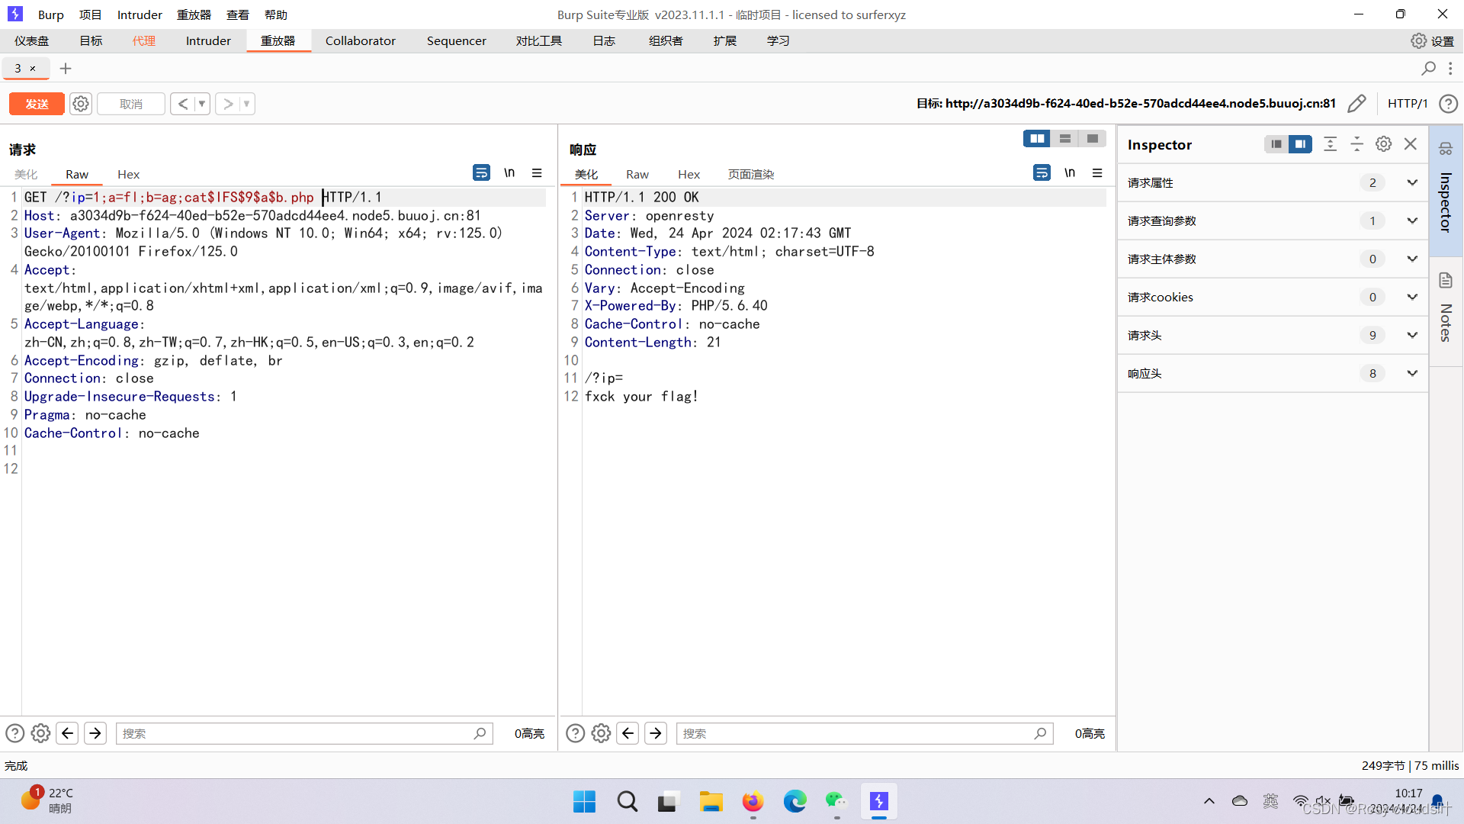This screenshot has width=1464, height=824.
Task: Open Repeater send settings gear icon
Action: (81, 104)
